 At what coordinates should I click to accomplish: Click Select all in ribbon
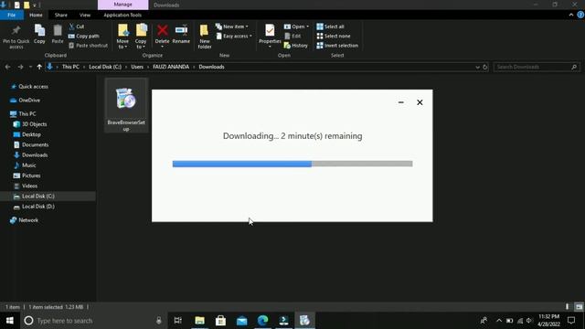[330, 27]
